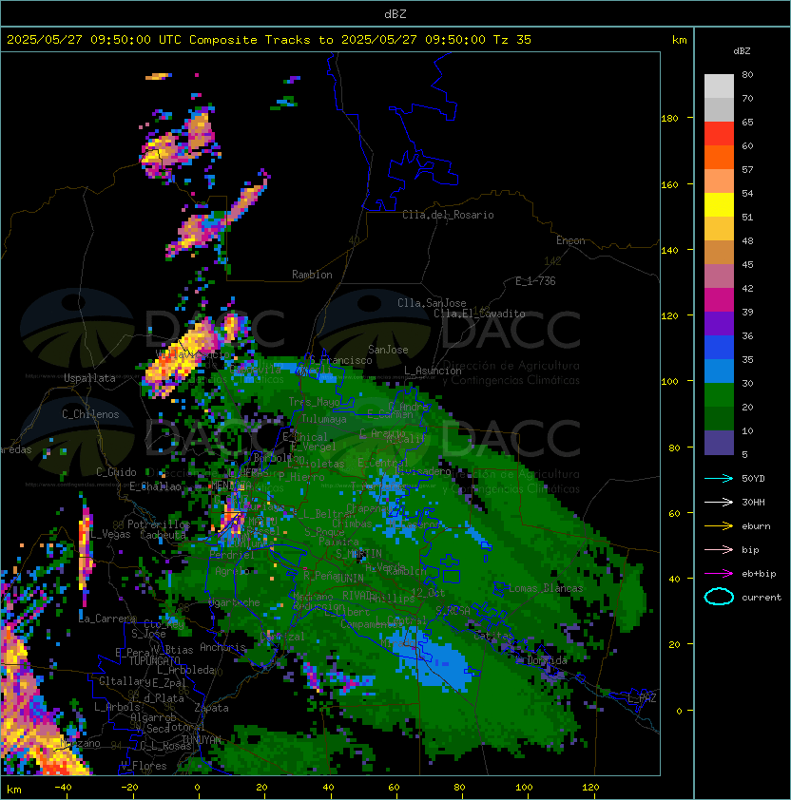Click the cyan ellipse 'current' legend symbol
This screenshot has width=791, height=800.
point(719,597)
